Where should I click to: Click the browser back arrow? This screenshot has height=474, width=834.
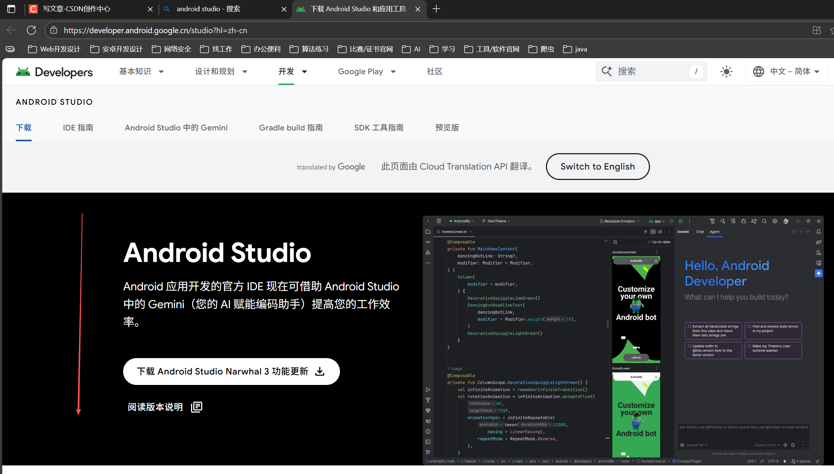click(x=11, y=30)
